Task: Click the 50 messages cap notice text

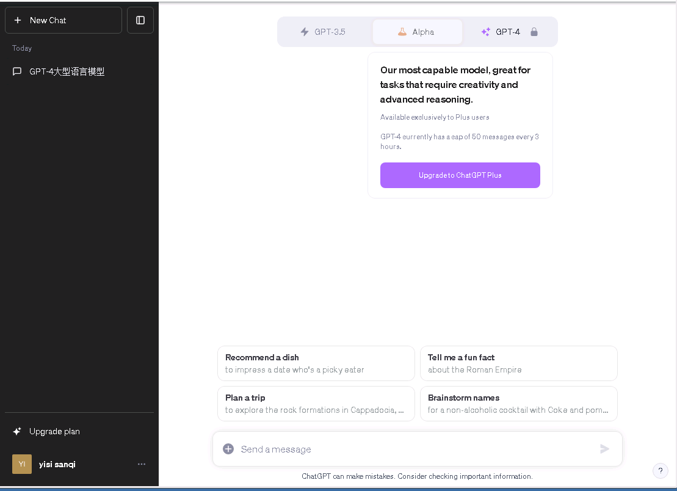Action: [460, 141]
